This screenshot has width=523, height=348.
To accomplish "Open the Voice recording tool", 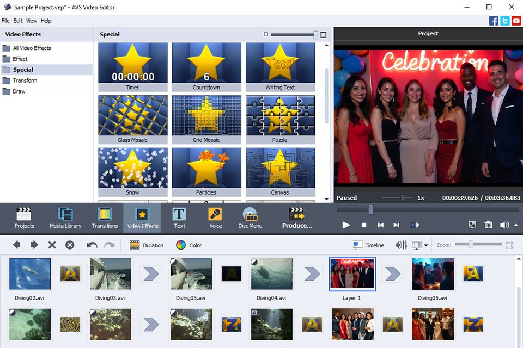I will click(x=215, y=217).
